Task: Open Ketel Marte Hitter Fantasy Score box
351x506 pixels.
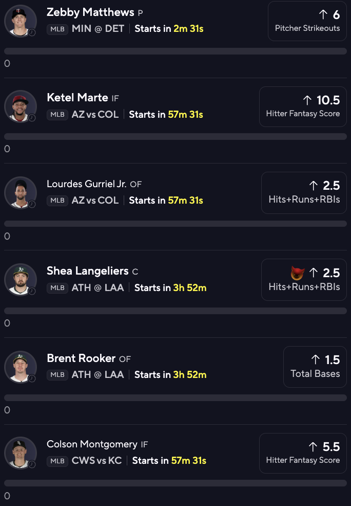Action: pyautogui.click(x=303, y=106)
